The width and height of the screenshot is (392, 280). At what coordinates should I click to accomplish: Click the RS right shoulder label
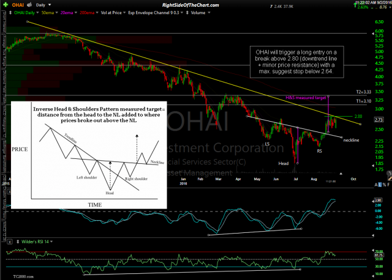pos(319,151)
